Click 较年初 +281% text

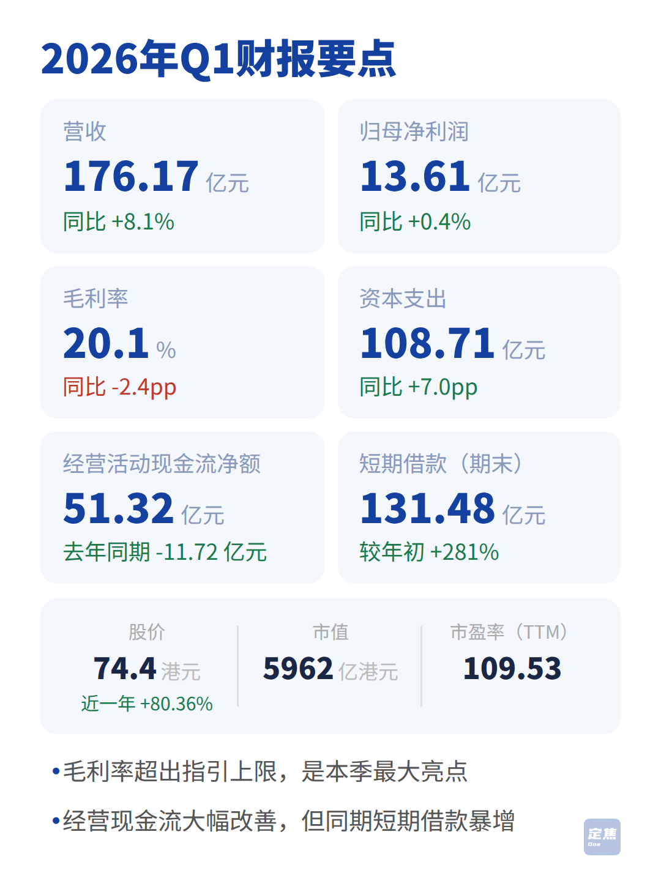point(430,552)
